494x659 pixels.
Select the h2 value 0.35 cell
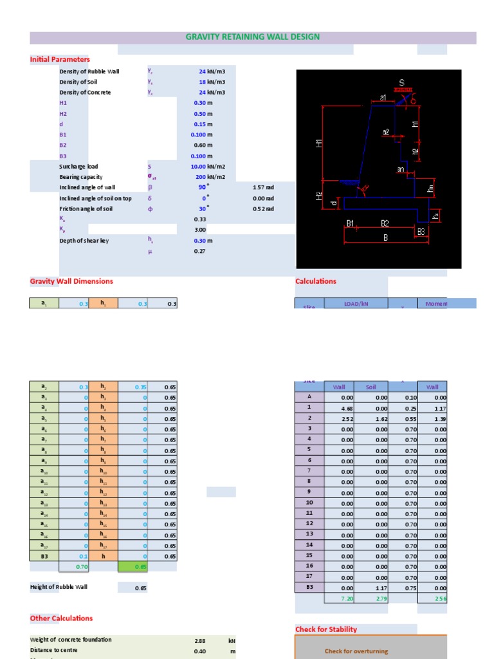133,387
